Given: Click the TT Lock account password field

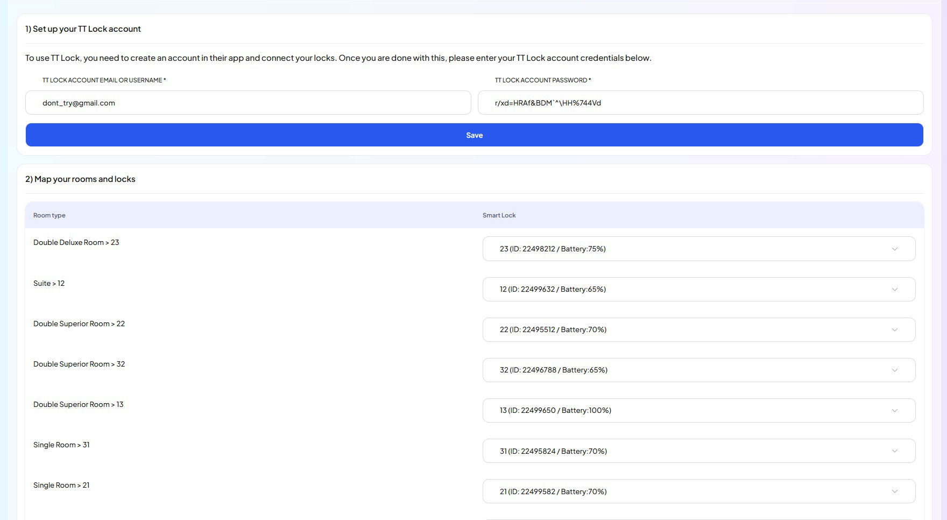Looking at the screenshot, I should pyautogui.click(x=700, y=103).
